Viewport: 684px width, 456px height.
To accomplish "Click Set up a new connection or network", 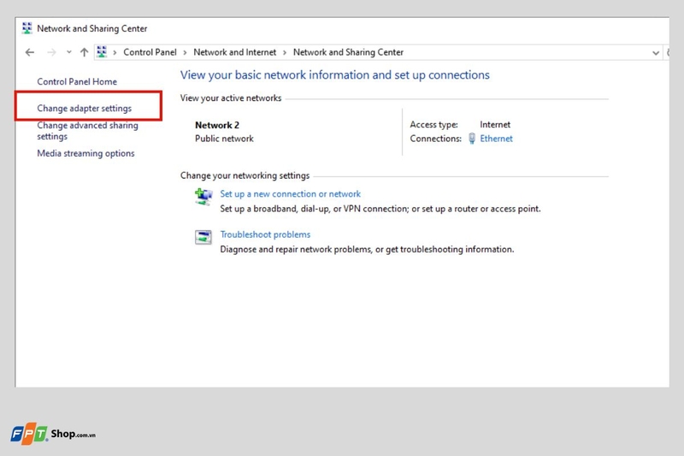I will pos(291,193).
